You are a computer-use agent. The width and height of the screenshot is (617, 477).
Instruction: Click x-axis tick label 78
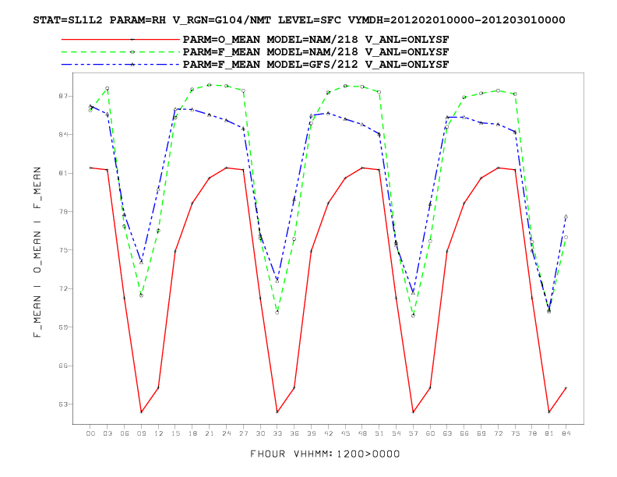532,433
